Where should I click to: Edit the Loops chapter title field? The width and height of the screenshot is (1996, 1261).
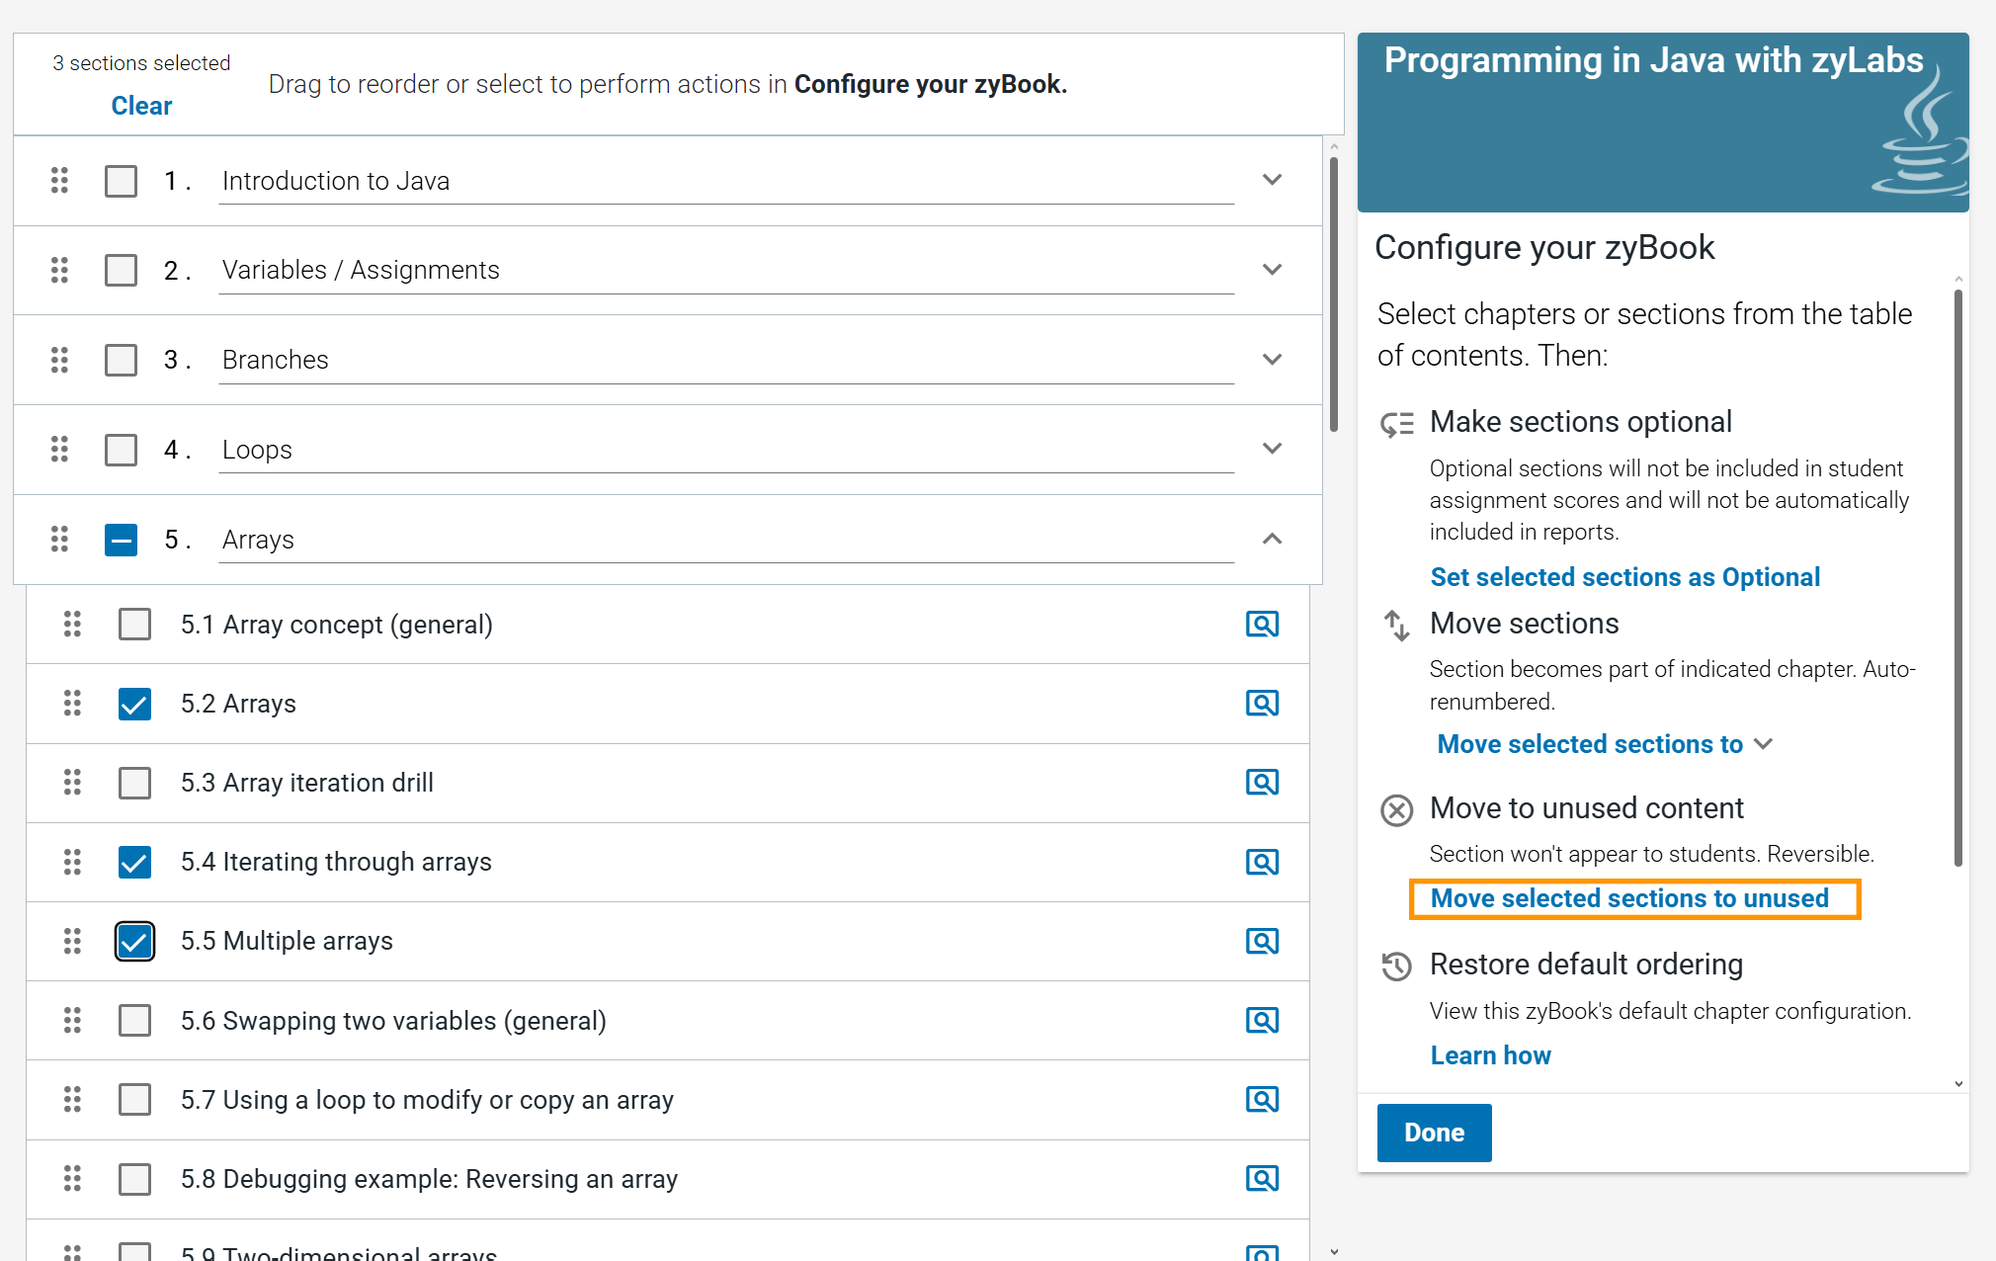(x=726, y=451)
